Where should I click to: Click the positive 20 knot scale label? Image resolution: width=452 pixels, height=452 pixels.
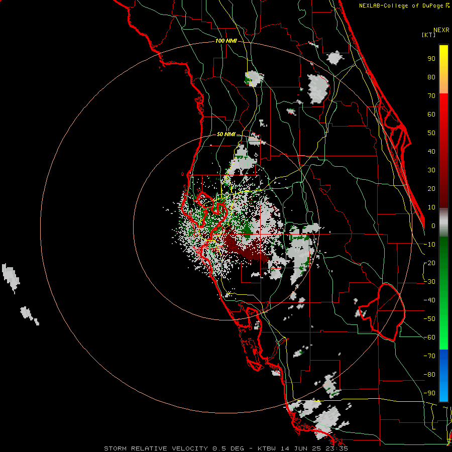click(431, 188)
